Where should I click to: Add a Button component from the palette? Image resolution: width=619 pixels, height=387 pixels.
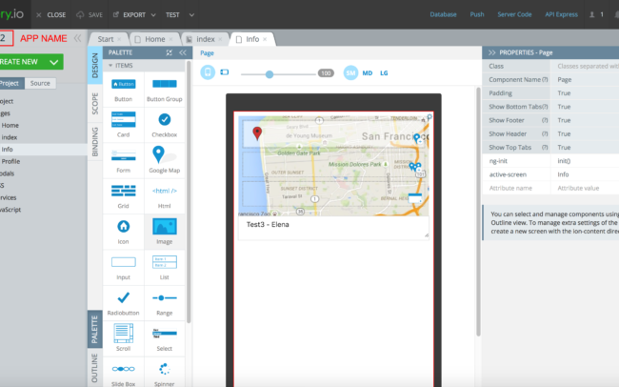pos(123,90)
